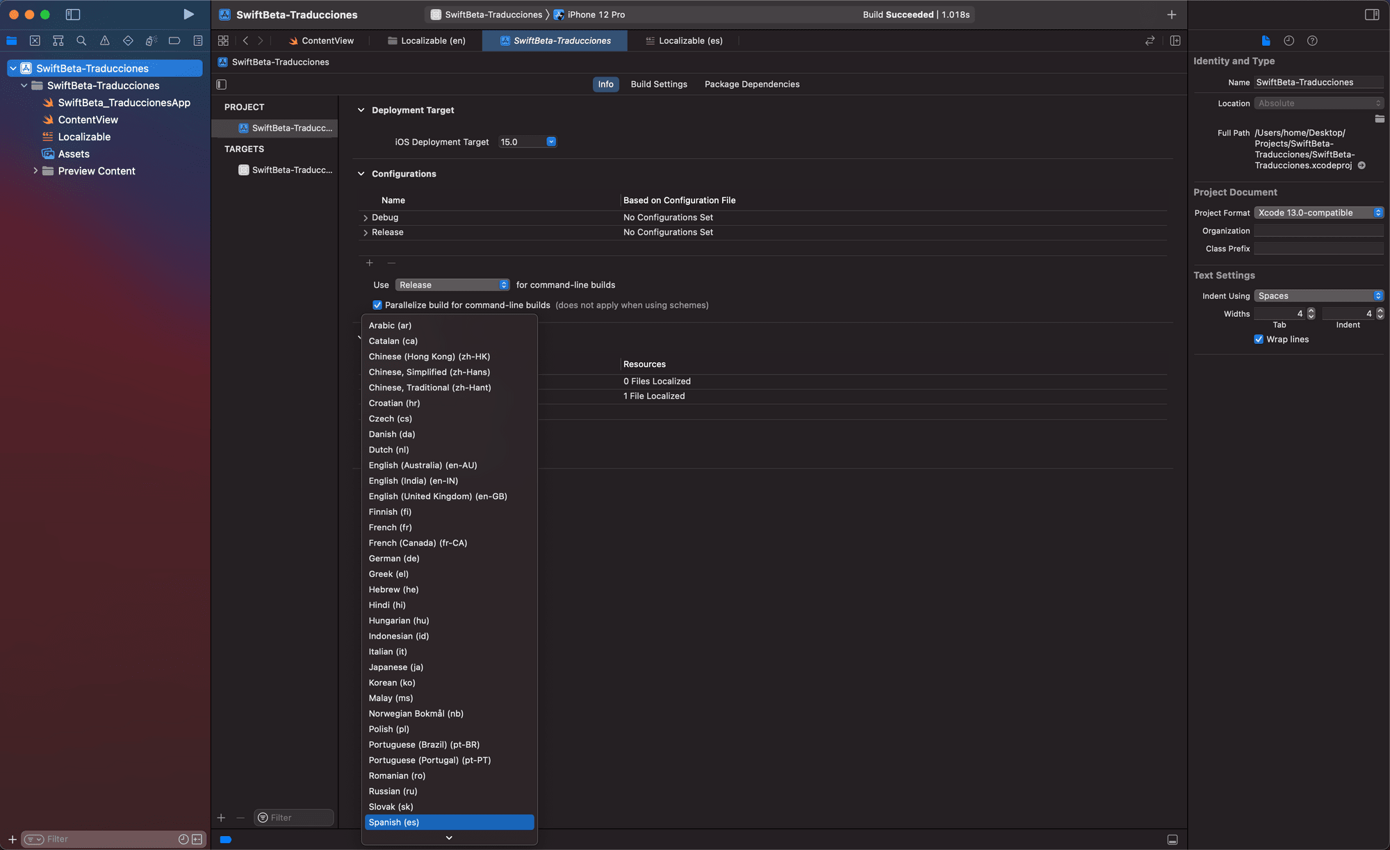The image size is (1390, 850).
Task: Open the Breakpoint navigator
Action: point(174,41)
